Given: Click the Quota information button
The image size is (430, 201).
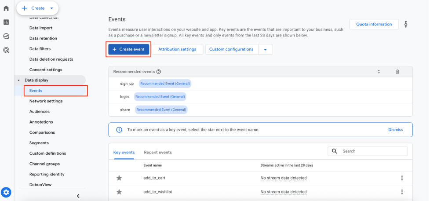Looking at the screenshot, I should (374, 24).
